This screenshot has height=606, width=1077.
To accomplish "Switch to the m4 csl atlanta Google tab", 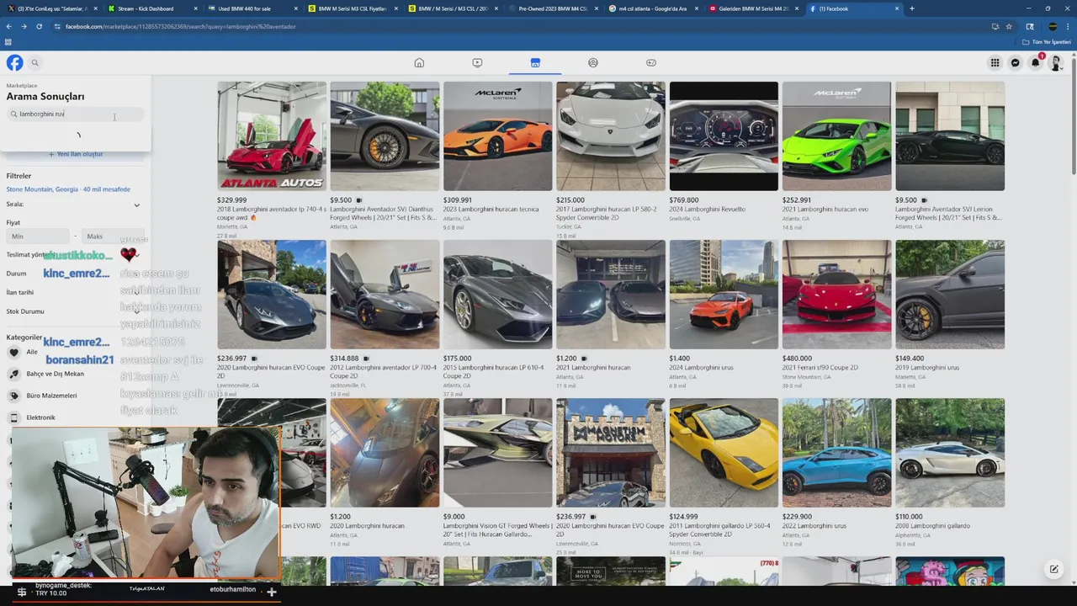I will coord(652,8).
